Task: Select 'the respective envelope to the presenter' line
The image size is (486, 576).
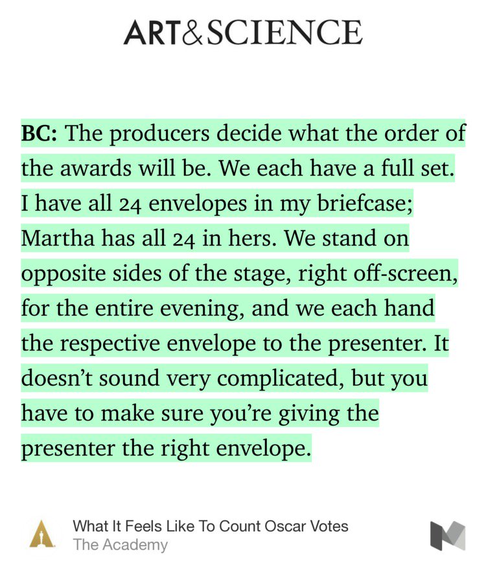Action: 224,343
